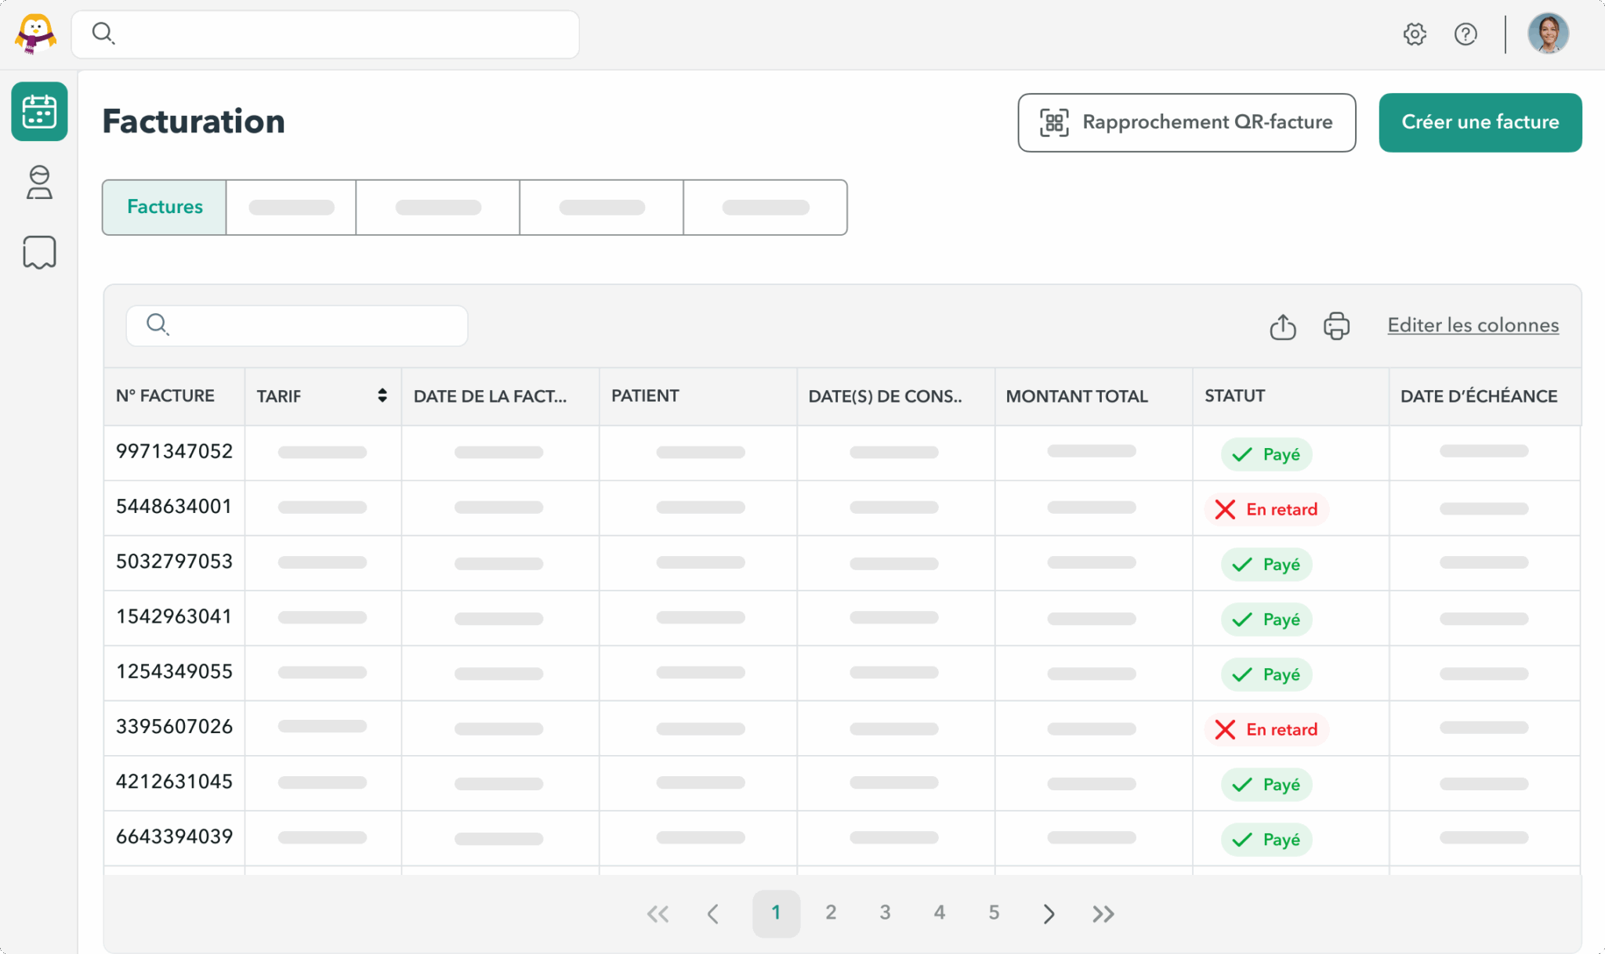
Task: Select the tab next to Factures
Action: (x=290, y=207)
